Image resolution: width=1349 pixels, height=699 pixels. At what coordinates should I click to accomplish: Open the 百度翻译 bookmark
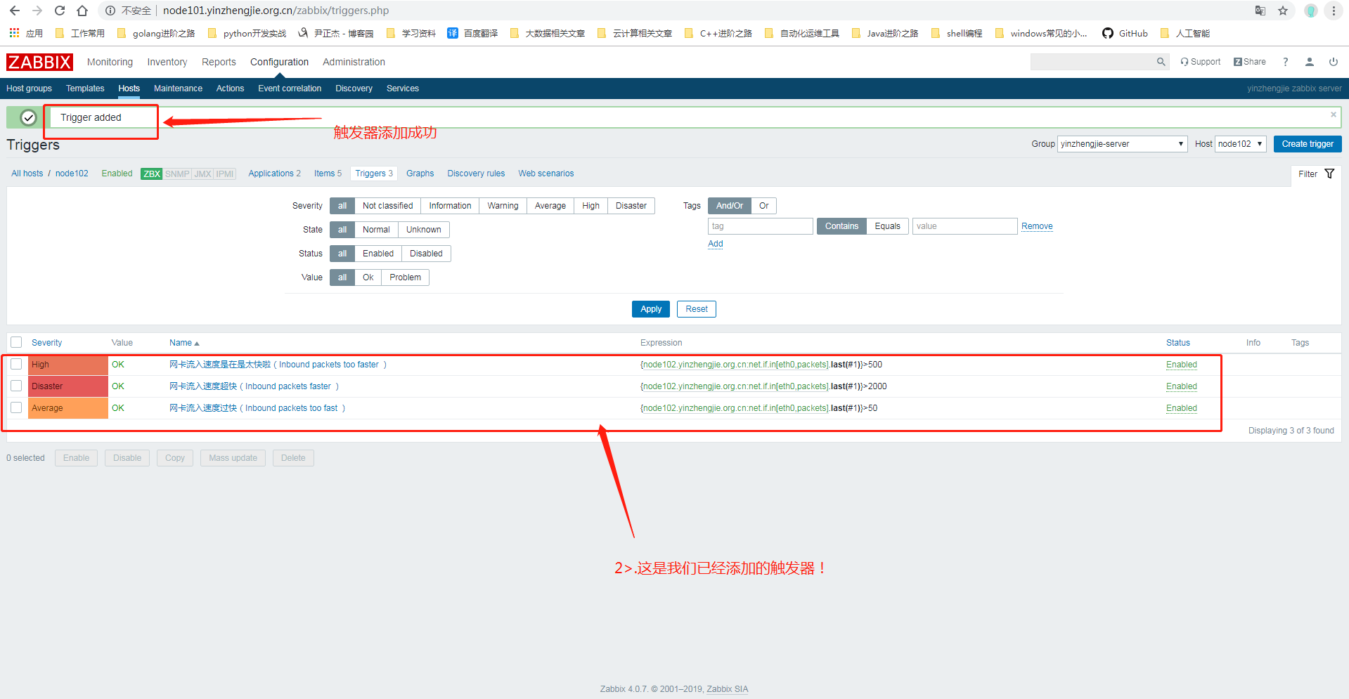coord(472,33)
